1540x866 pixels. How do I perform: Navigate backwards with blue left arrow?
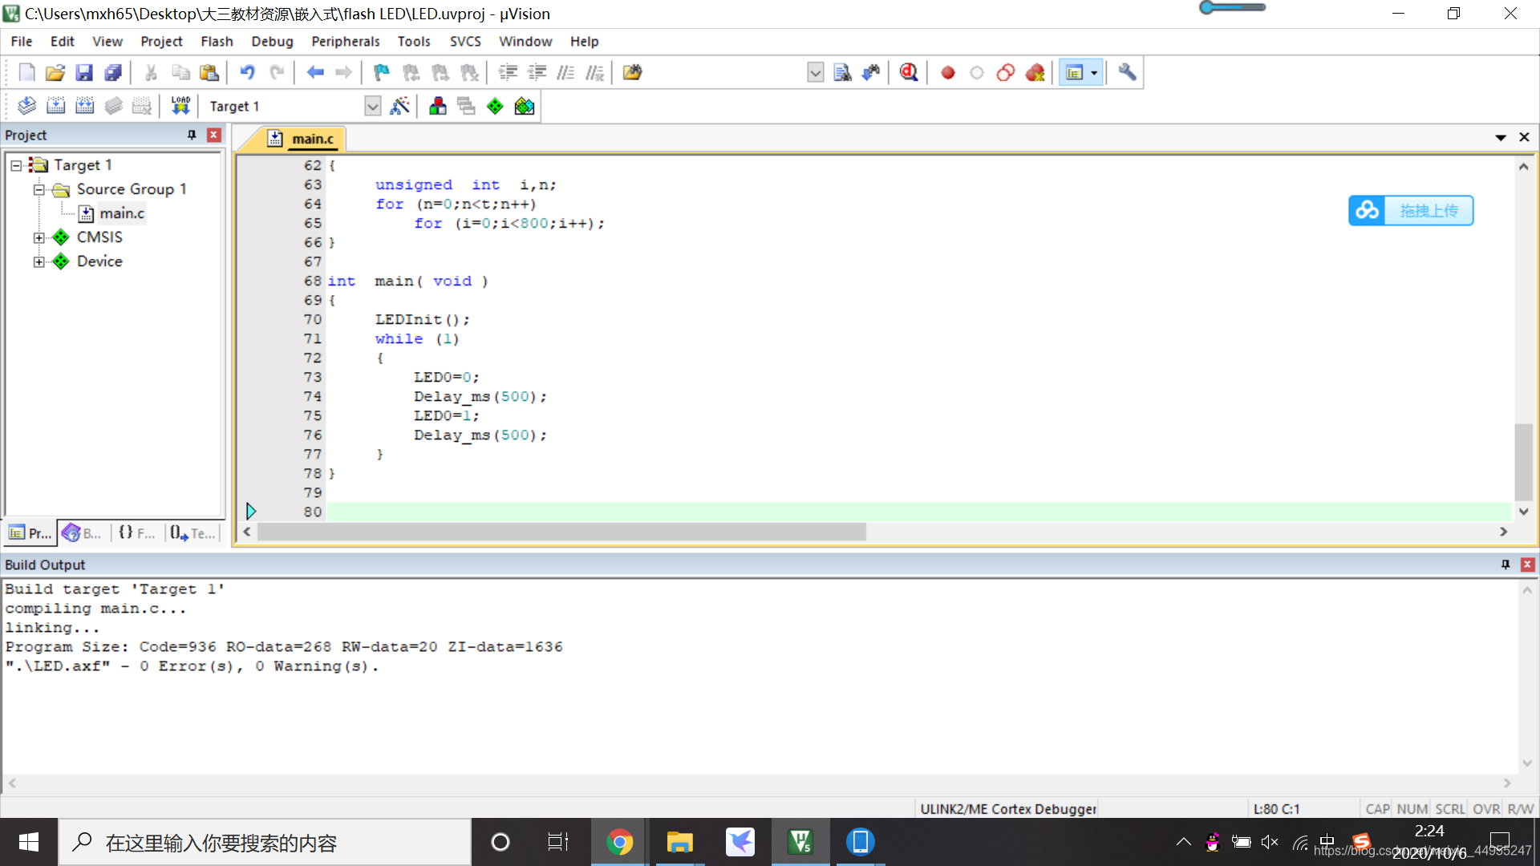tap(315, 73)
